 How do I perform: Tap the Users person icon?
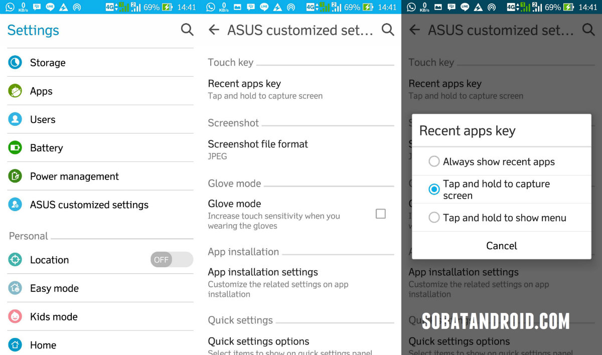[x=15, y=119]
